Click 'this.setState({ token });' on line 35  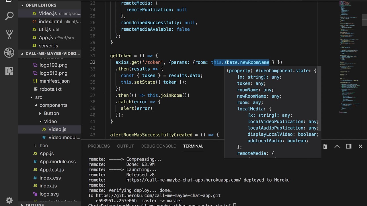(x=154, y=82)
